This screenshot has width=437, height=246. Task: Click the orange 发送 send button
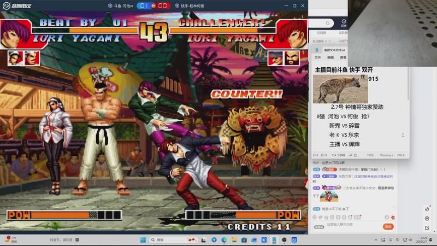[388, 226]
